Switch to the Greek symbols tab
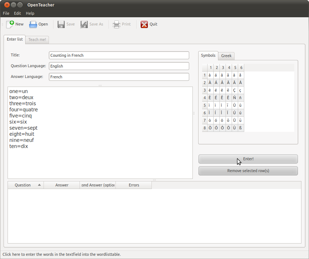This screenshot has width=309, height=259. coord(226,56)
